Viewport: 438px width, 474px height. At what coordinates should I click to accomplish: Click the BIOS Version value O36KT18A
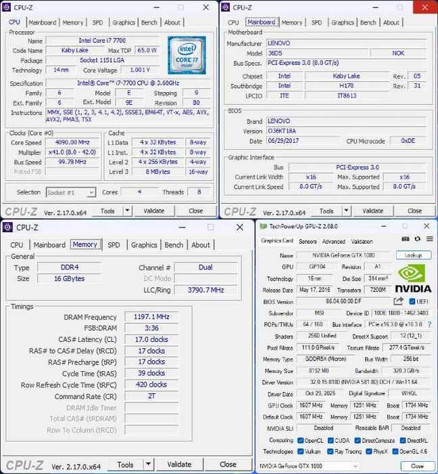[346, 131]
